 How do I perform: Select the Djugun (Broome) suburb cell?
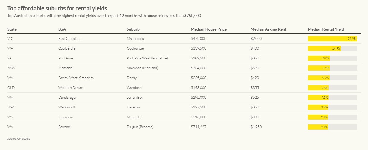tap(140, 127)
